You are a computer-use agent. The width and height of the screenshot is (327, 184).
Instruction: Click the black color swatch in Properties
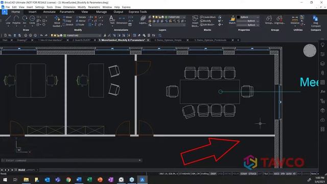(239, 17)
